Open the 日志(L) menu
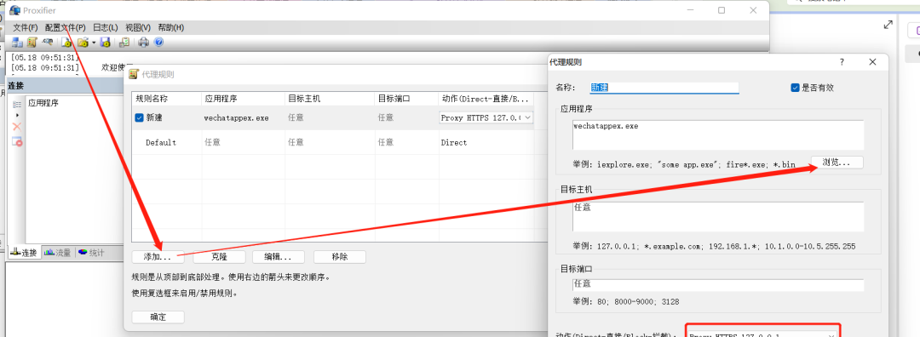Screen dimensions: 920x337 [106, 27]
